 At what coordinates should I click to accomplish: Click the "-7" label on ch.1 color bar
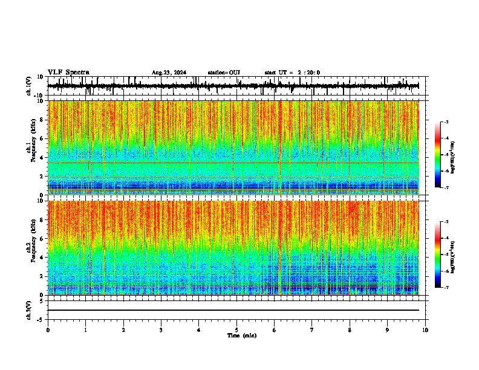(446, 187)
